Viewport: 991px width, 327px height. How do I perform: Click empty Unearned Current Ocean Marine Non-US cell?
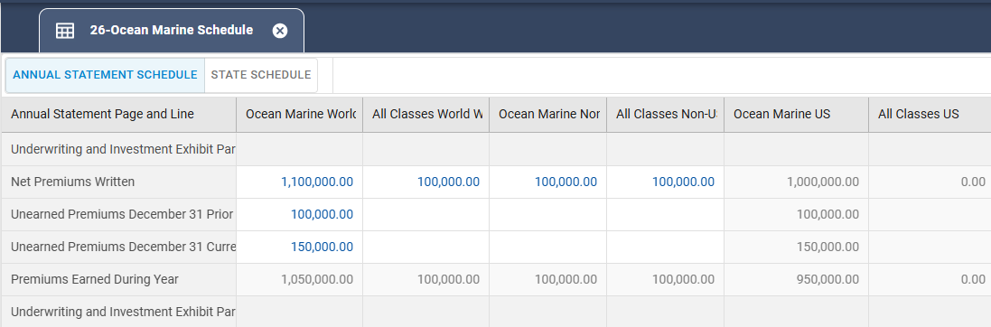548,247
